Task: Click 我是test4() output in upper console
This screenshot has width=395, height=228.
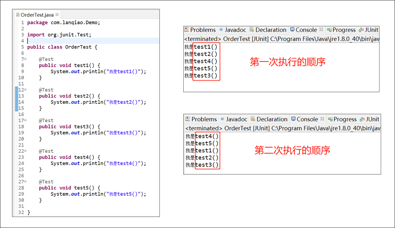Action: (x=201, y=61)
